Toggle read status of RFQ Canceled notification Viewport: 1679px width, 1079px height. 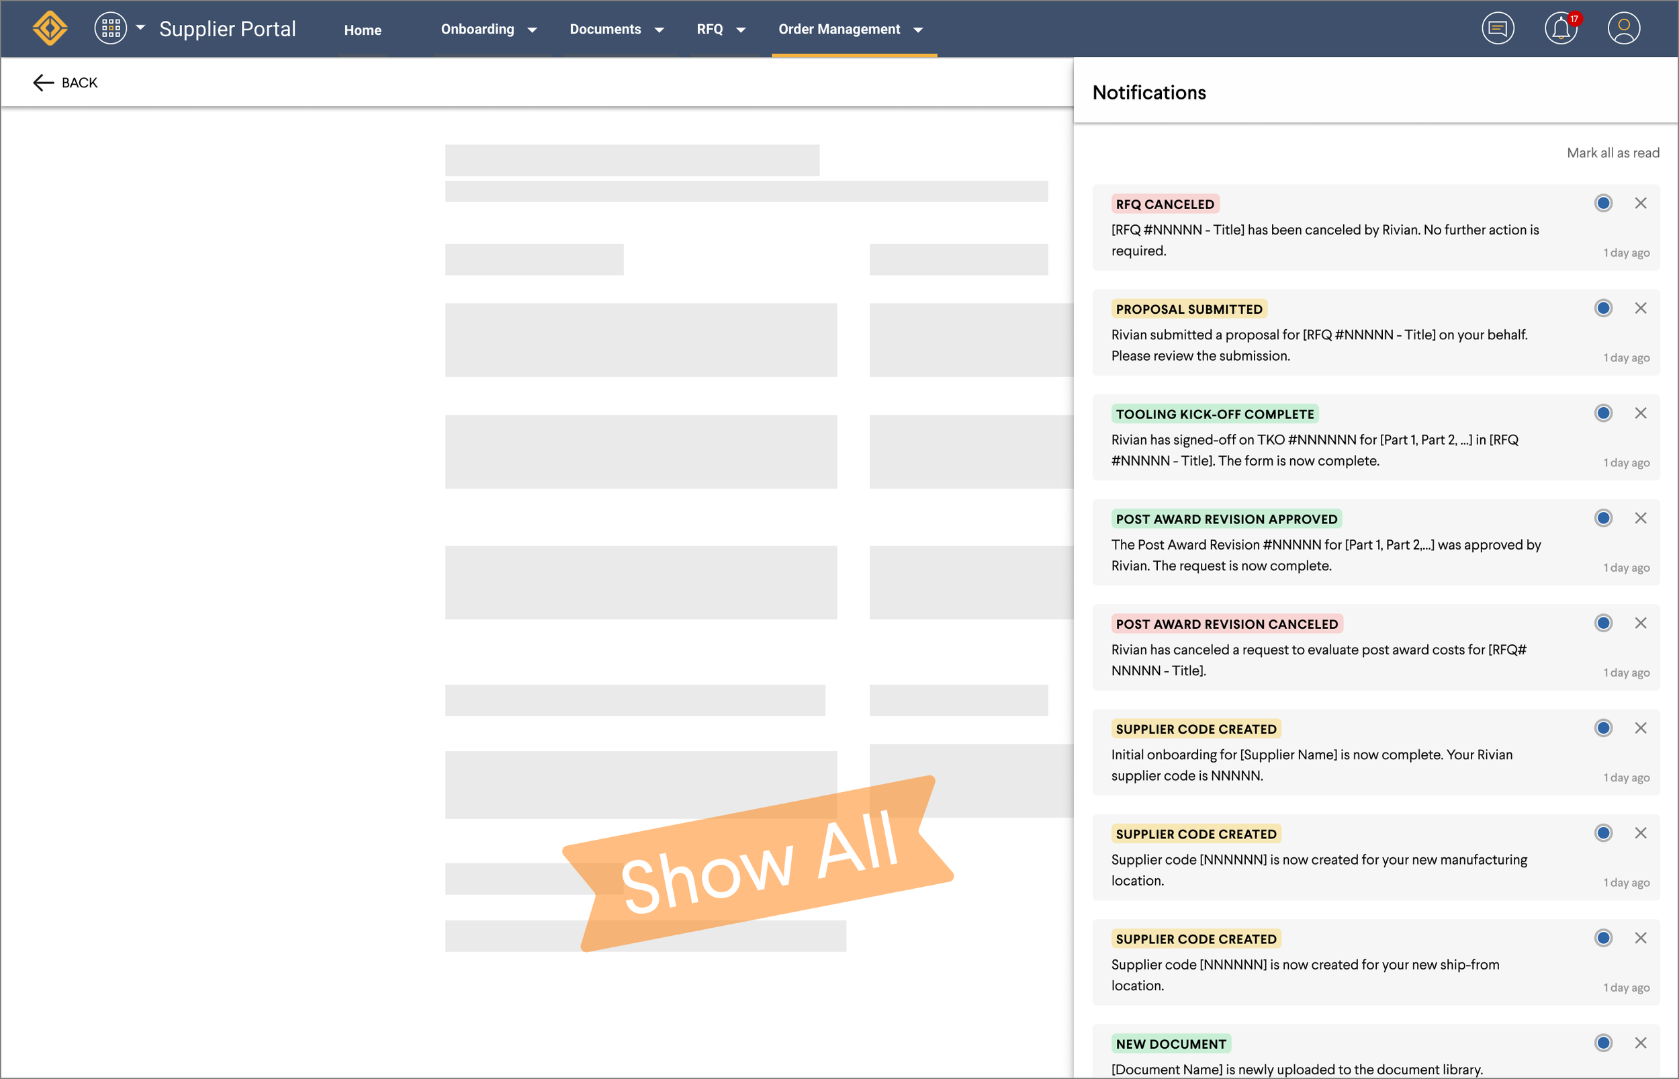point(1602,203)
